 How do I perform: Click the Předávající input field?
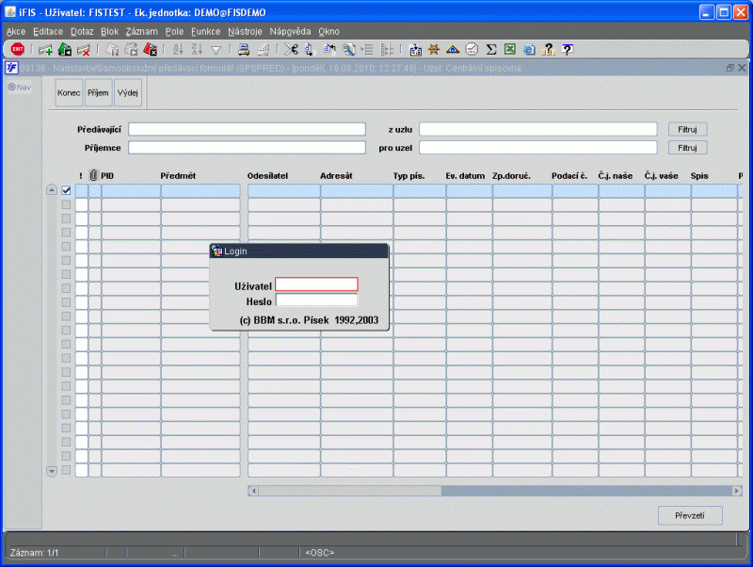(247, 129)
